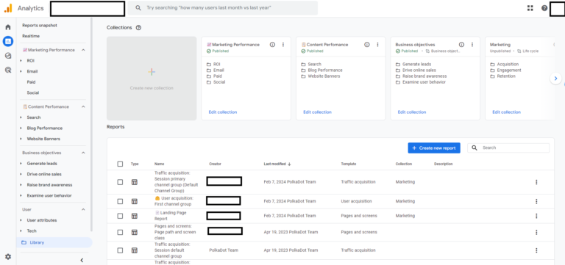Collapse Business objectives section in sidebar
The width and height of the screenshot is (565, 265).
click(x=83, y=153)
